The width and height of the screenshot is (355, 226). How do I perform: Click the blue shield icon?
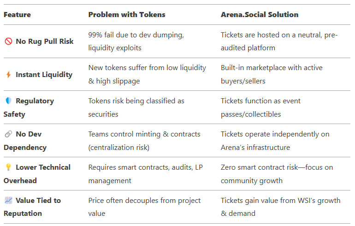(x=8, y=101)
